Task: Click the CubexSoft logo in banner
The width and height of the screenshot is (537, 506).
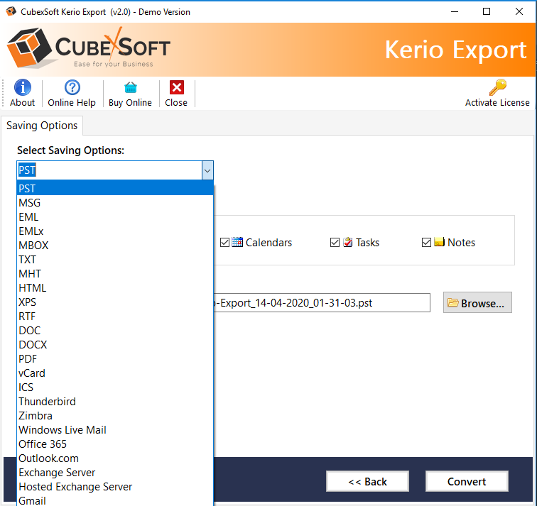Action: click(88, 48)
